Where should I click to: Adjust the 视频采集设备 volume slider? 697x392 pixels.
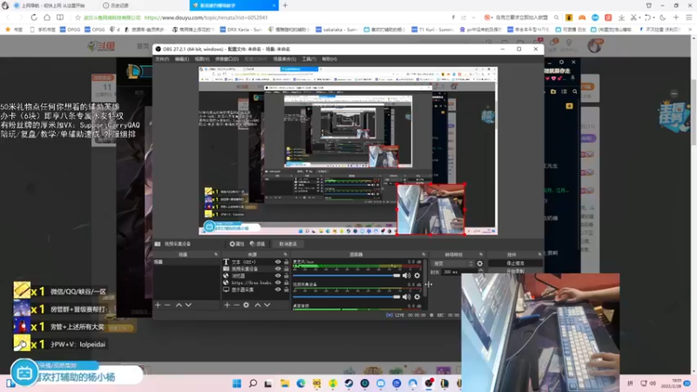pyautogui.click(x=347, y=296)
